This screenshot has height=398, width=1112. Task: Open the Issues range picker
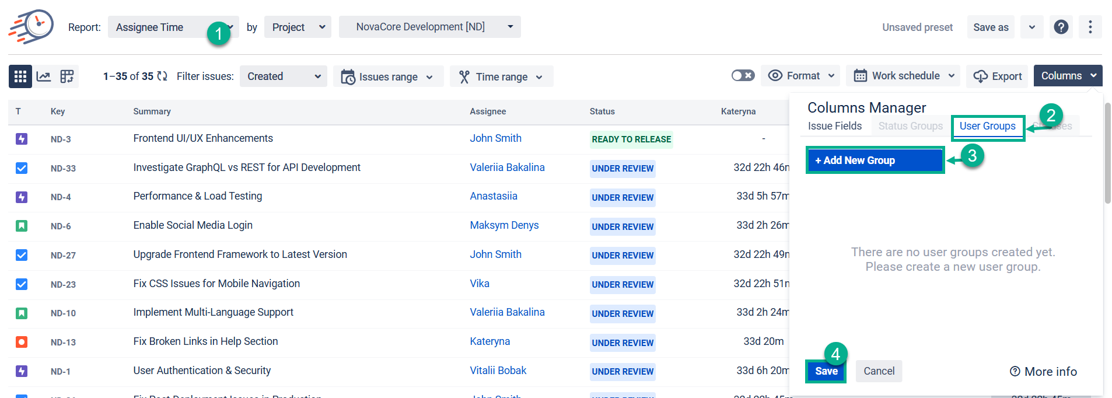tap(388, 77)
